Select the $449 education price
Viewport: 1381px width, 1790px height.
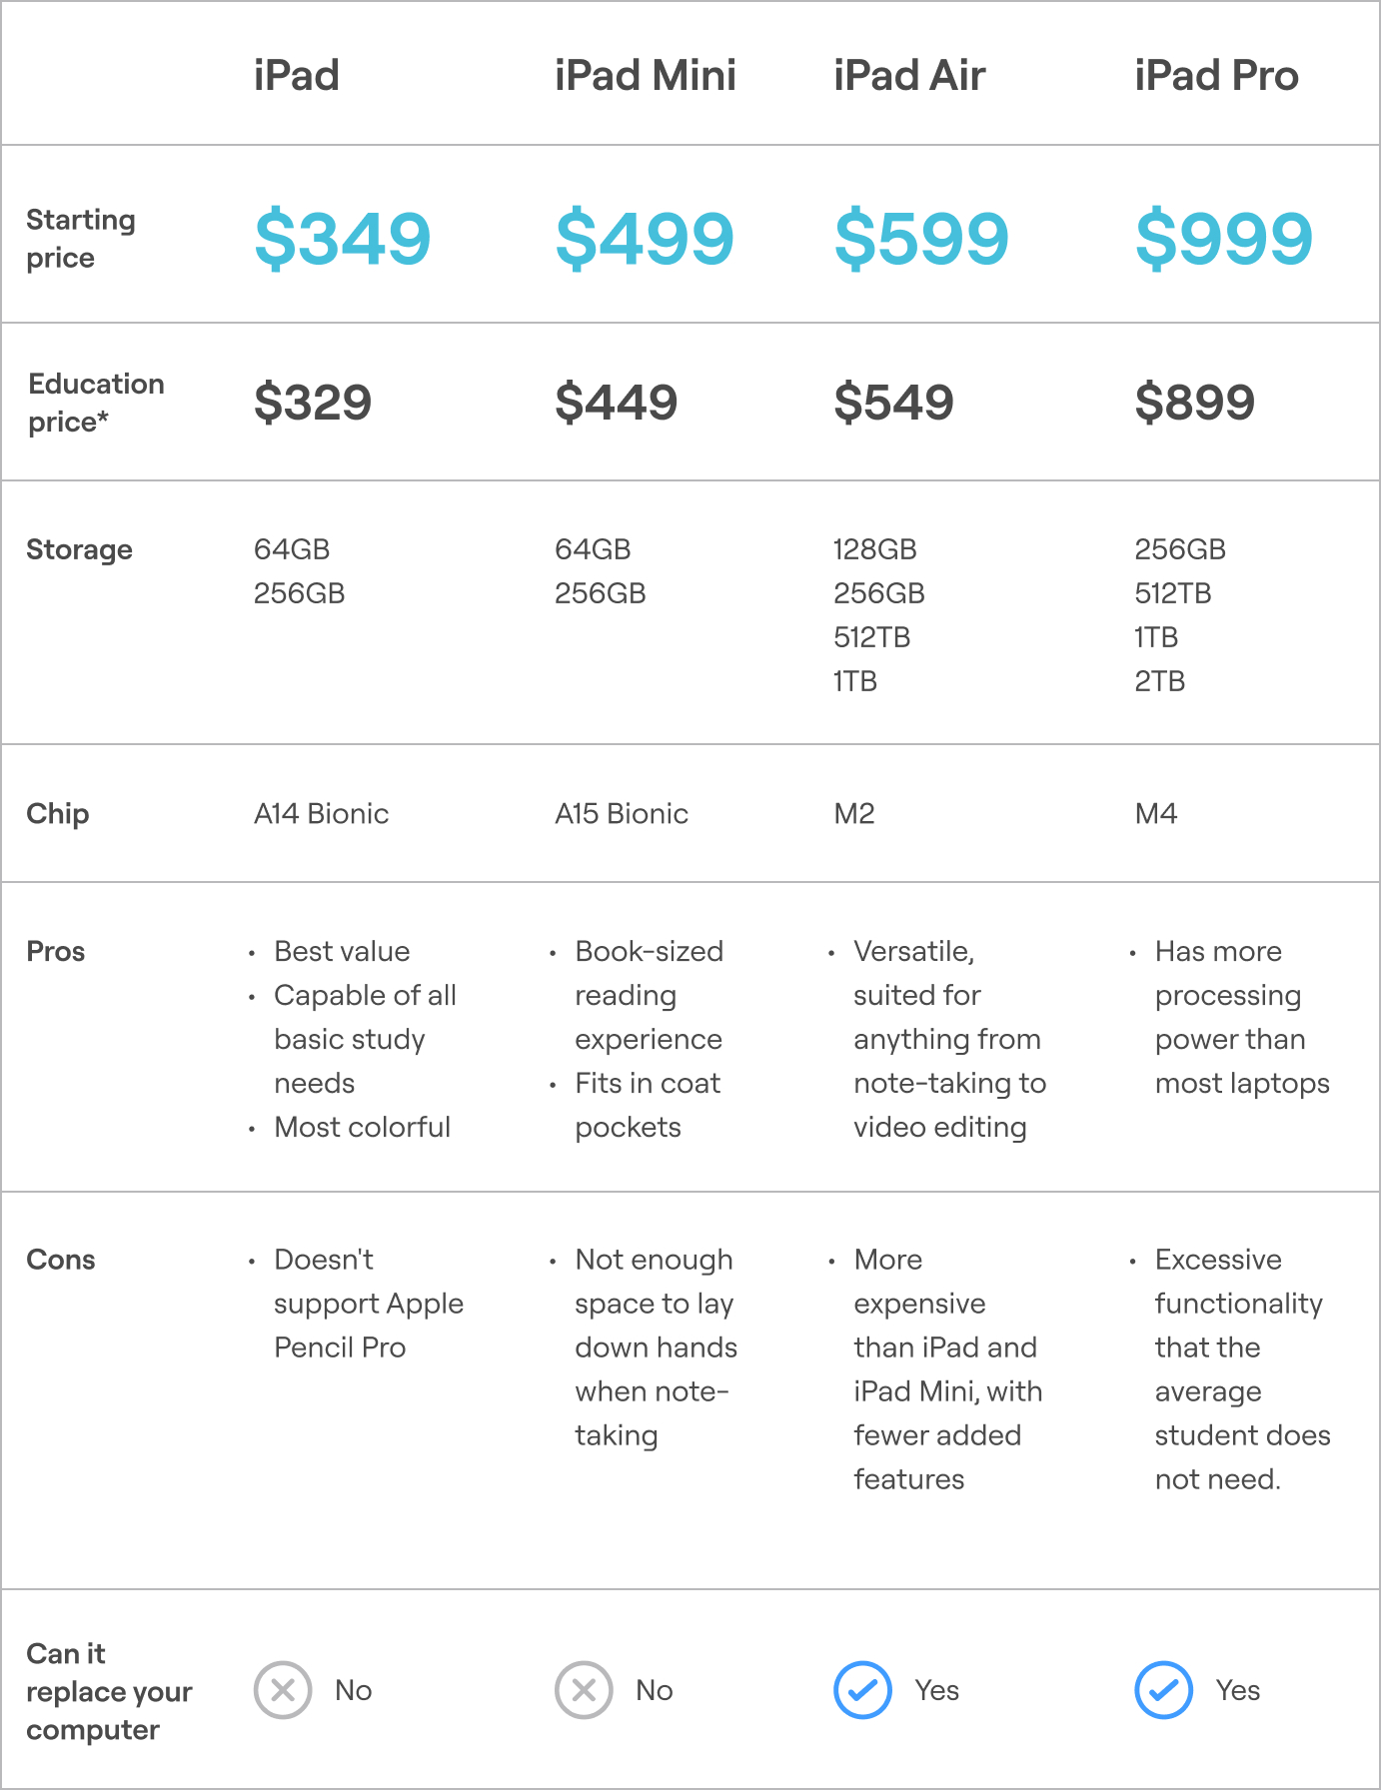click(x=616, y=403)
